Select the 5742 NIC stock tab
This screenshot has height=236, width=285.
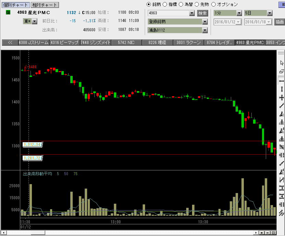126,43
